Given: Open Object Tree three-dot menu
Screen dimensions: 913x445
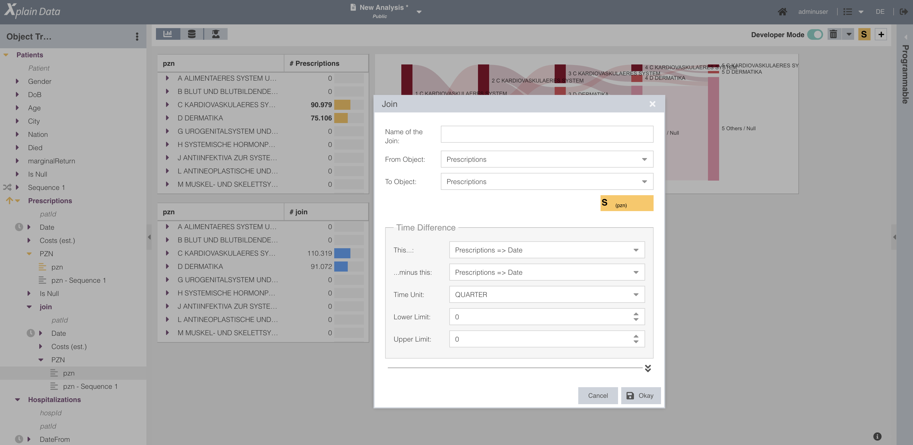Looking at the screenshot, I should (x=137, y=37).
